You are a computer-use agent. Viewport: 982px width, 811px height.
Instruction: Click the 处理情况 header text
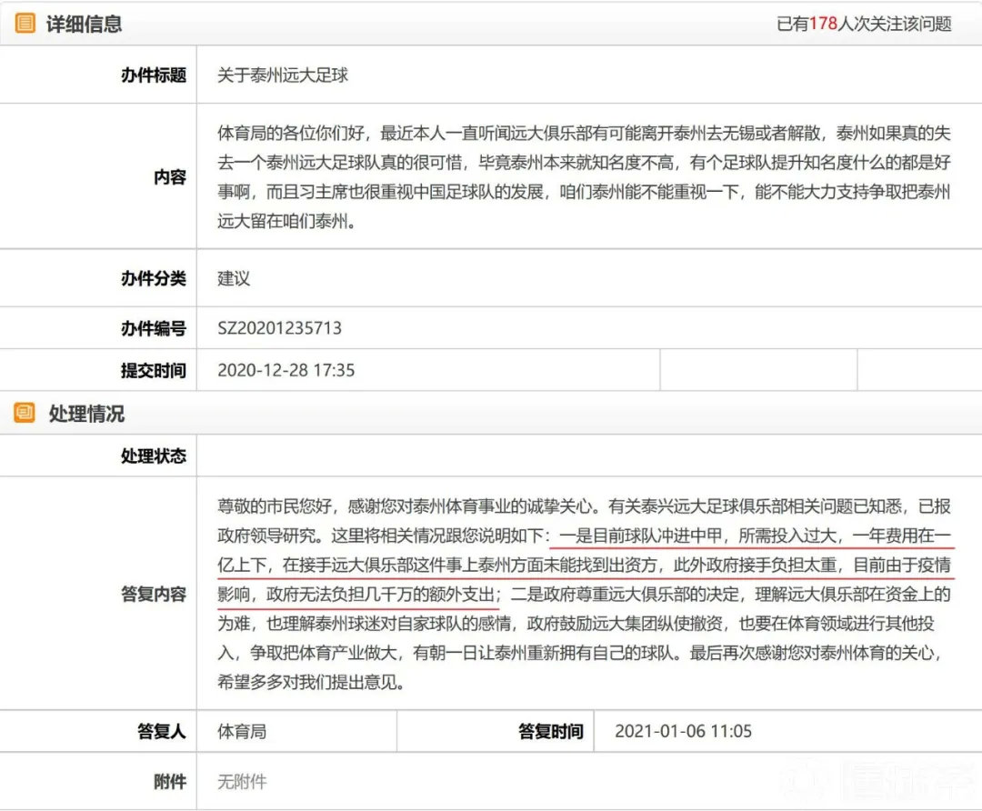86,414
